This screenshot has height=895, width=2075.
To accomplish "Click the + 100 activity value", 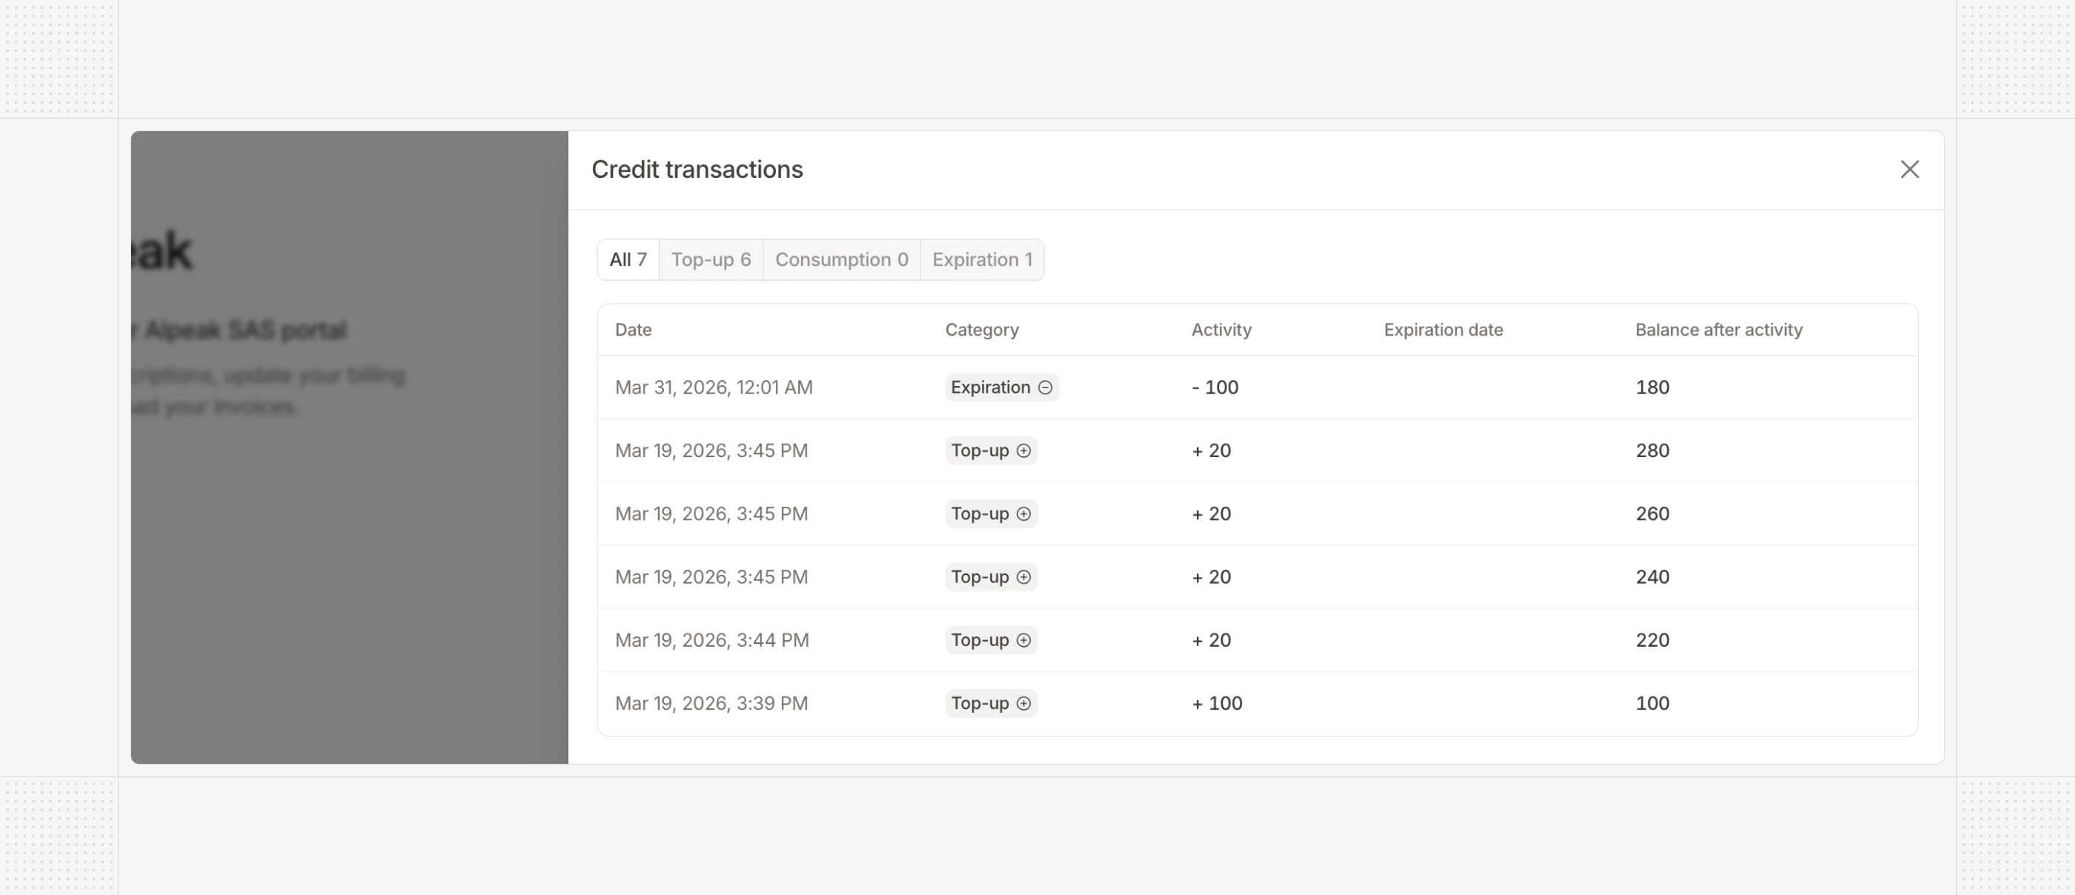I will tap(1217, 703).
